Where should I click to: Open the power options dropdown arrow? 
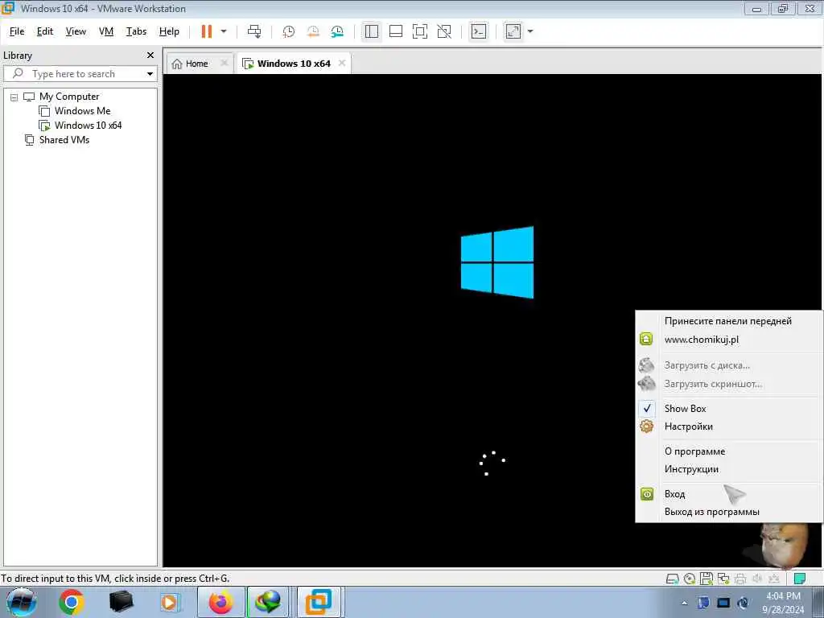tap(224, 31)
